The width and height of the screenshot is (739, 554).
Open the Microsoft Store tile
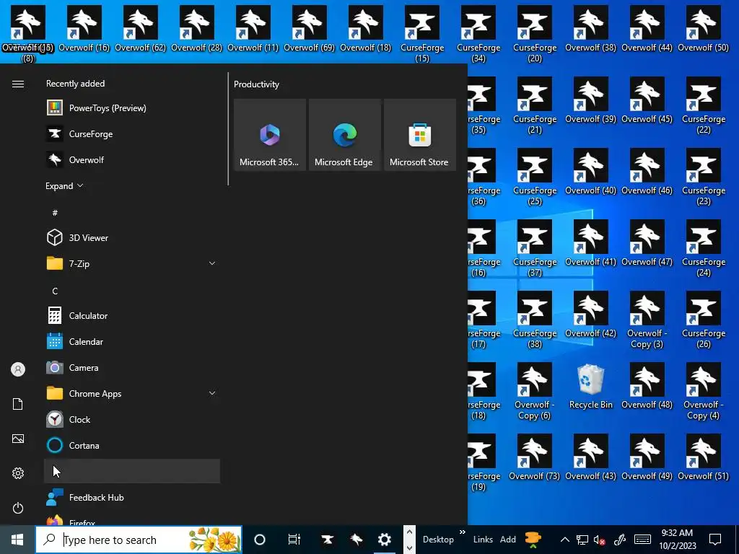coord(420,135)
